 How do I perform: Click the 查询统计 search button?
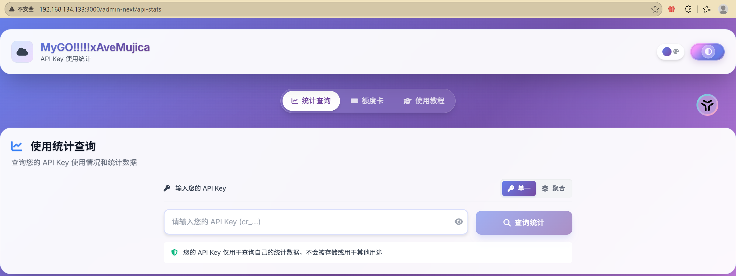[x=524, y=223]
